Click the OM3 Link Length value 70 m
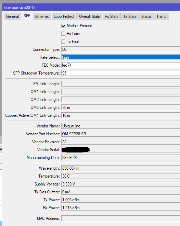 point(121,108)
